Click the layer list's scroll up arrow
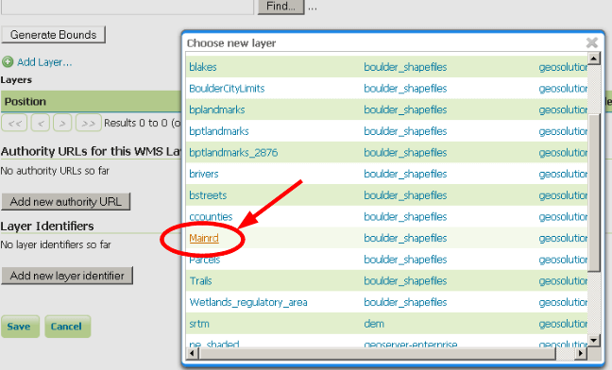The width and height of the screenshot is (612, 370). tap(594, 59)
